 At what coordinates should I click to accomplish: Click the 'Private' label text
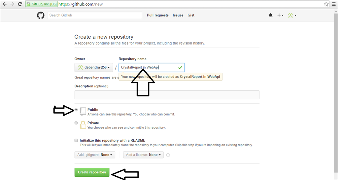point(93,123)
